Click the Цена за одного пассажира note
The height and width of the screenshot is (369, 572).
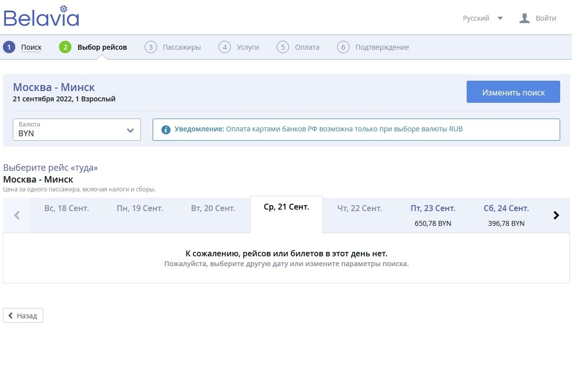[79, 189]
